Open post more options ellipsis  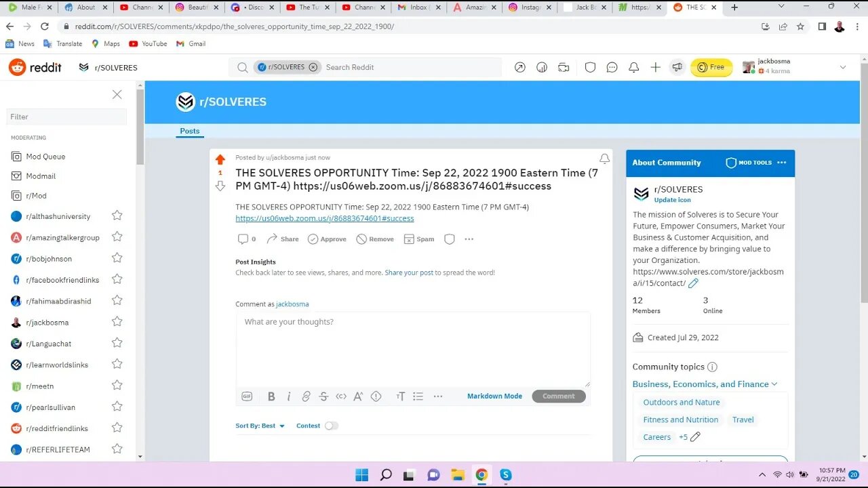coord(469,239)
